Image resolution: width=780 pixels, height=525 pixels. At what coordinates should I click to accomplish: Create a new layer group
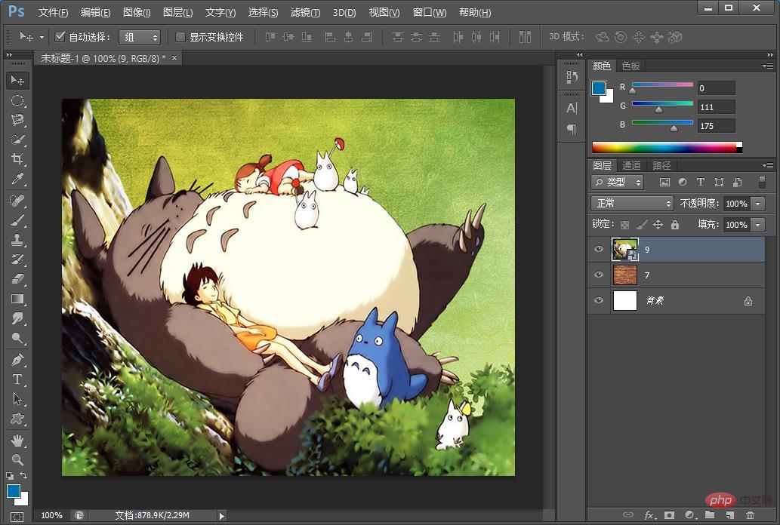pyautogui.click(x=710, y=515)
